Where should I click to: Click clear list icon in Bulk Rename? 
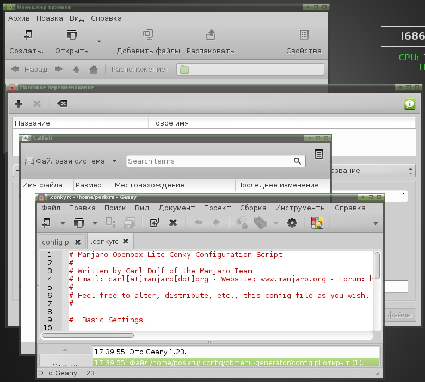(62, 103)
